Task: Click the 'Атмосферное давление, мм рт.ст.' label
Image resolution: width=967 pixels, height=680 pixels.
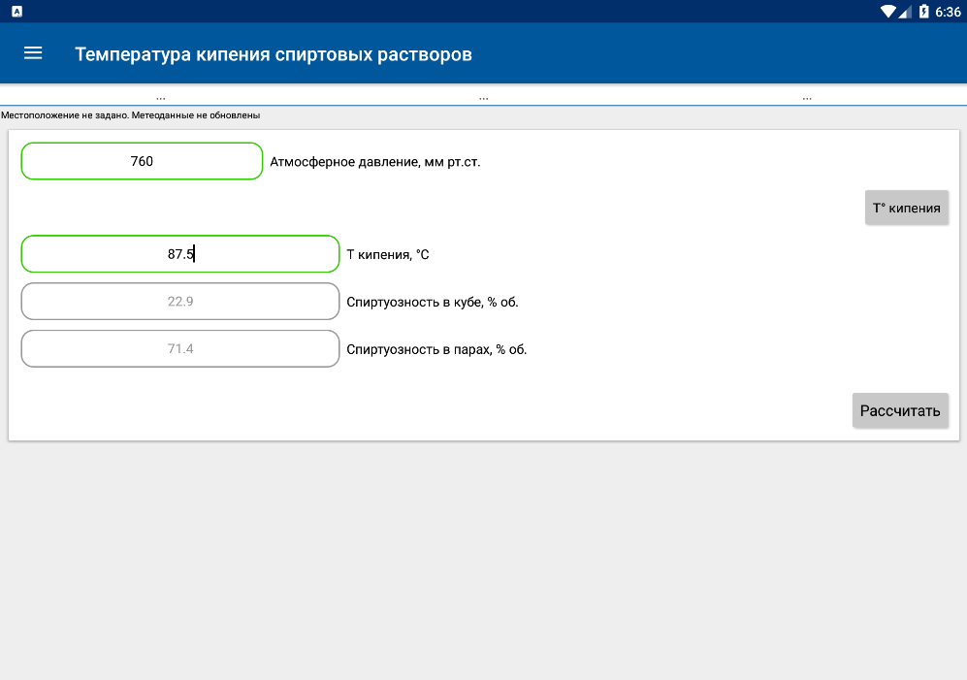Action: click(375, 162)
